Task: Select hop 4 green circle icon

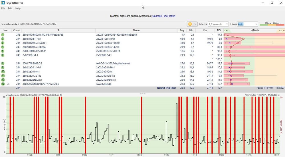Action: coord(3,47)
